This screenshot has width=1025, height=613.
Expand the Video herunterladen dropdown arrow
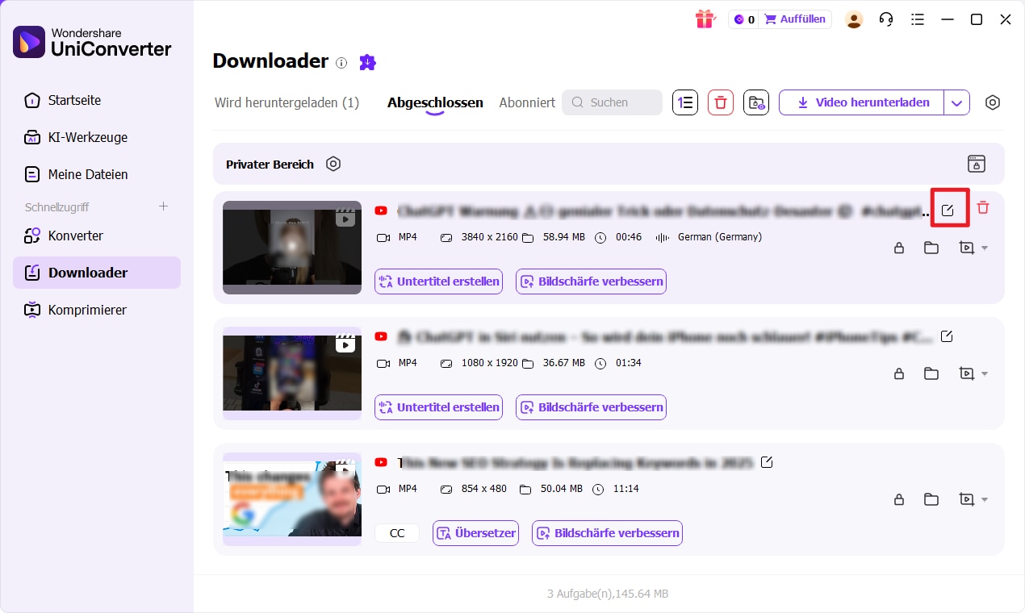(x=956, y=102)
